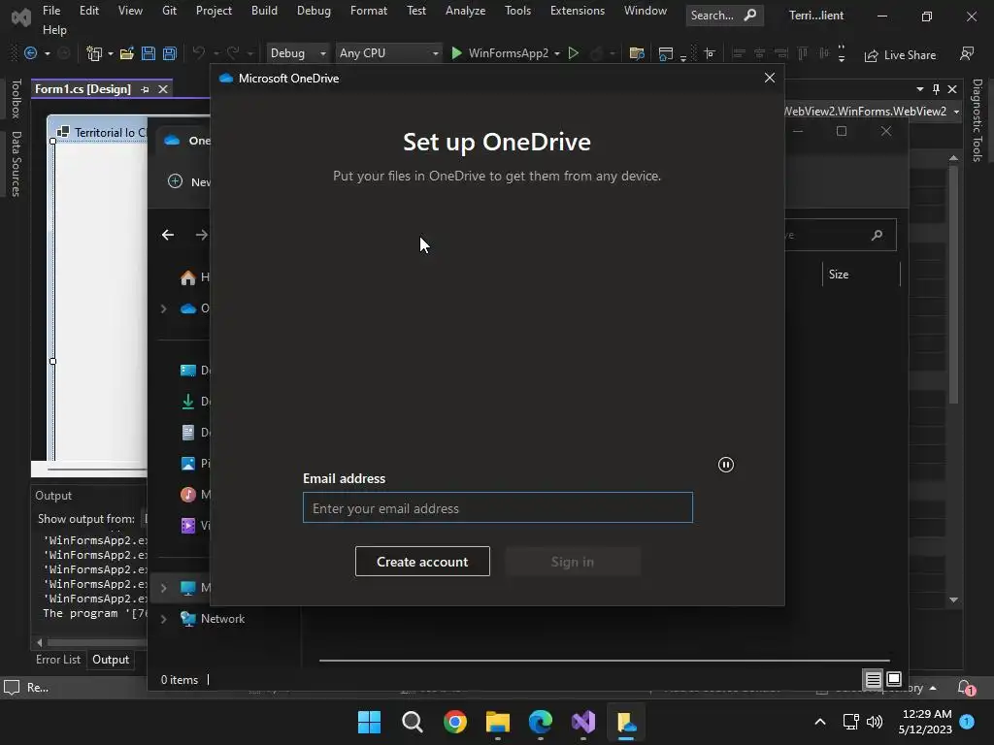The width and height of the screenshot is (994, 745).
Task: Close the Form1.cs [Design] tab
Action: (163, 89)
